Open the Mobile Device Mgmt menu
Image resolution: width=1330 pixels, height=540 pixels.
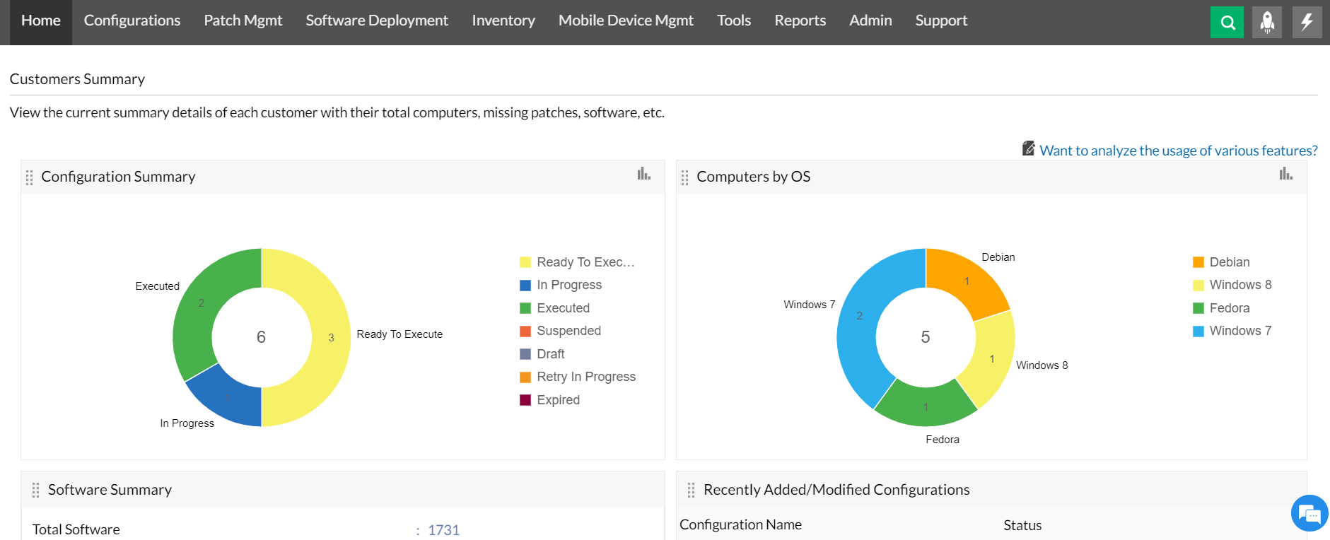pyautogui.click(x=626, y=21)
